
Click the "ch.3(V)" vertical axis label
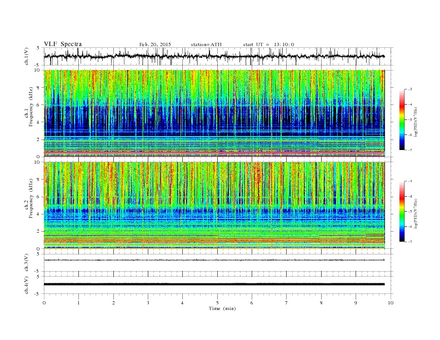(x=26, y=263)
